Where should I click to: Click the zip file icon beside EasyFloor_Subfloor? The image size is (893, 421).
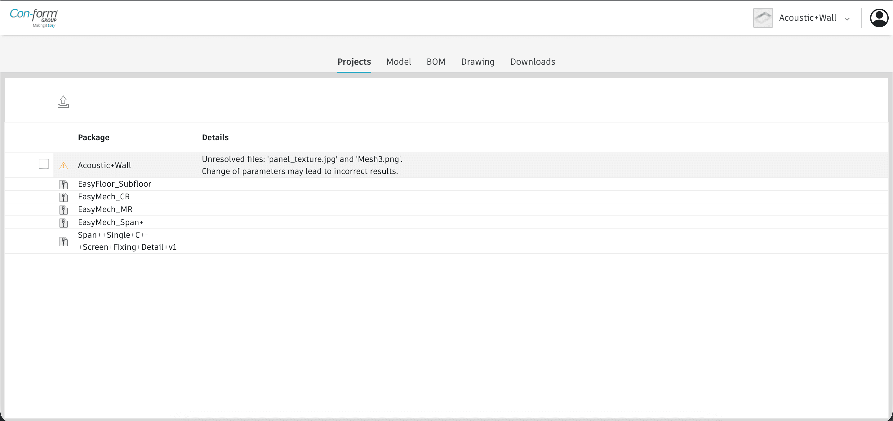pos(64,184)
